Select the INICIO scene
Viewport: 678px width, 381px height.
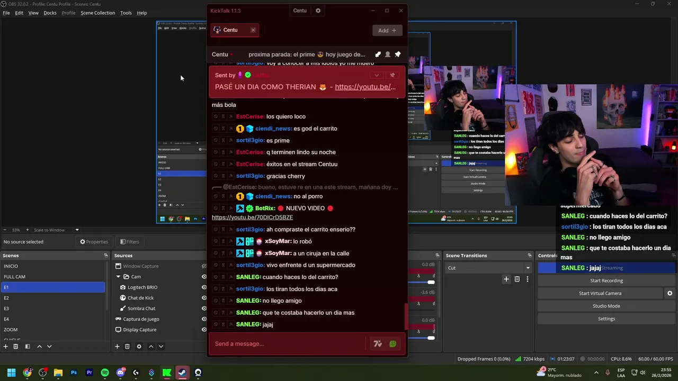(x=53, y=266)
